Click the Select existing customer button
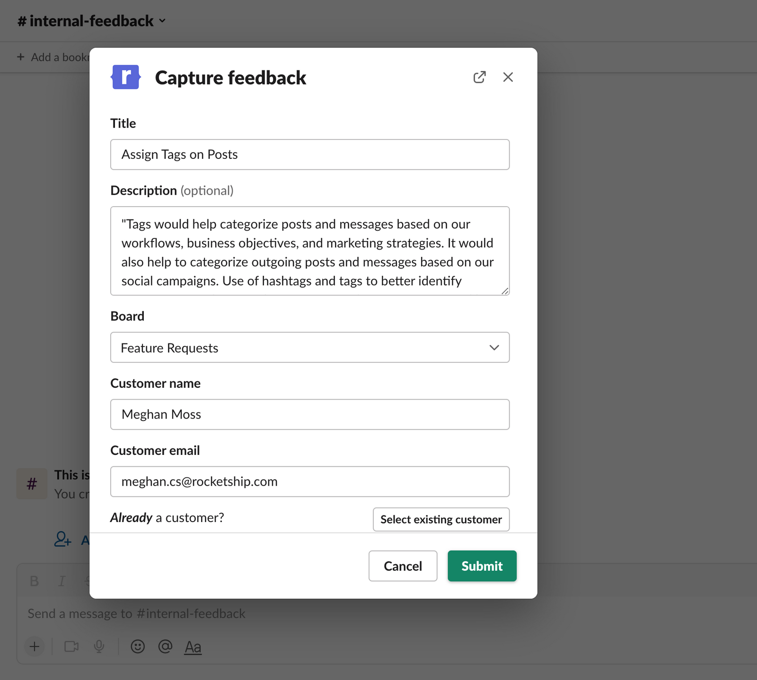Screen dimensions: 757x680 click(x=441, y=519)
